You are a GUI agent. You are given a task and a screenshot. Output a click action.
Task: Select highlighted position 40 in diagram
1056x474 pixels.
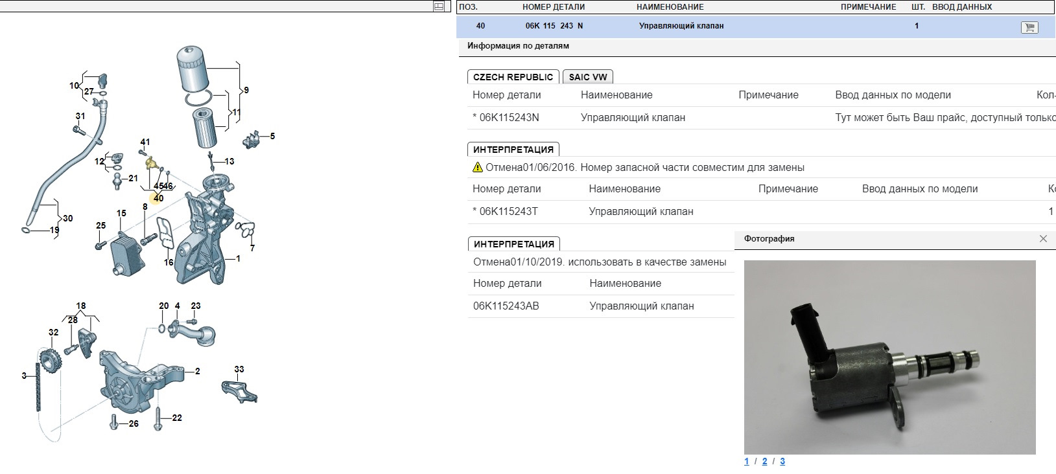click(158, 198)
